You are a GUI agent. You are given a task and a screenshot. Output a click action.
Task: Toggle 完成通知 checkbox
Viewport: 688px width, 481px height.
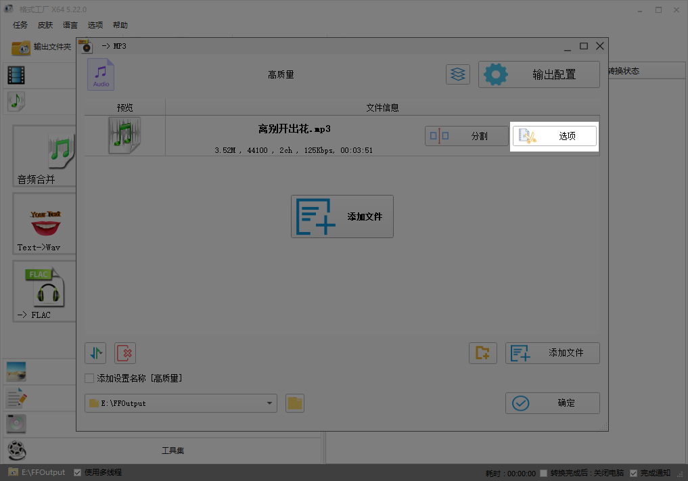pyautogui.click(x=634, y=473)
